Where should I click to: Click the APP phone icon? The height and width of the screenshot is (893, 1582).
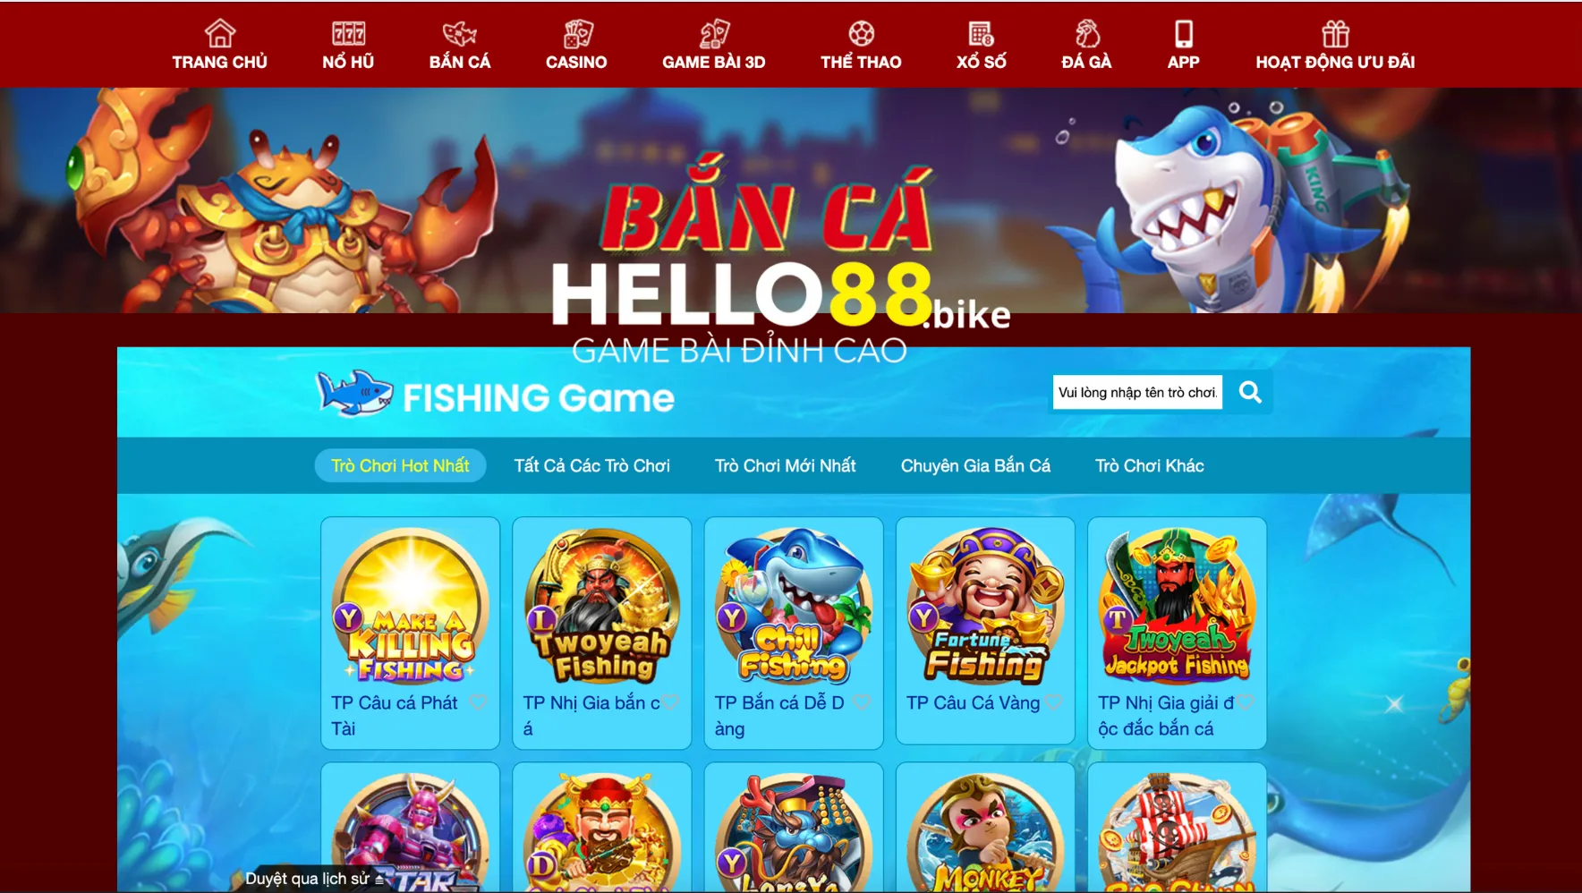click(1183, 34)
